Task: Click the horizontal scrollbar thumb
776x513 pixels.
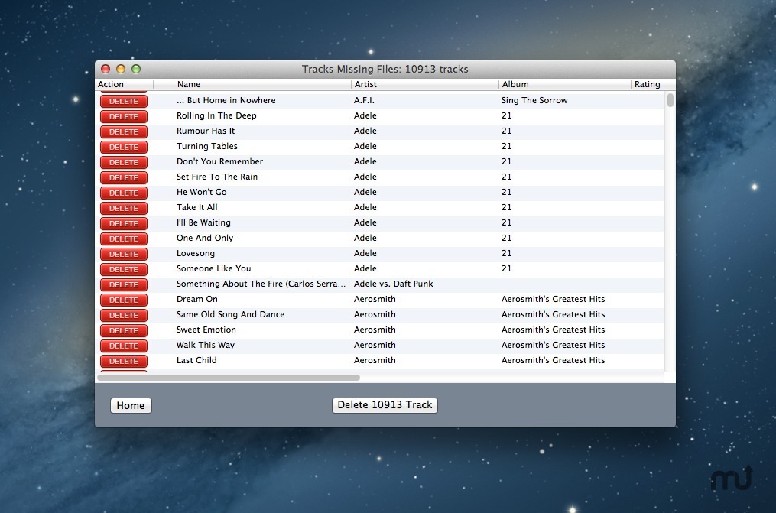Action: click(x=228, y=378)
